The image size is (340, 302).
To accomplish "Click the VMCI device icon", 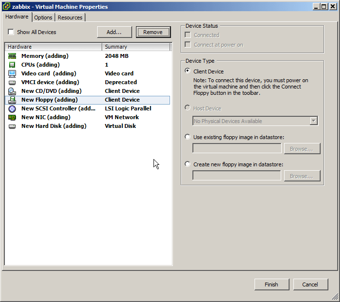I will click(x=12, y=82).
